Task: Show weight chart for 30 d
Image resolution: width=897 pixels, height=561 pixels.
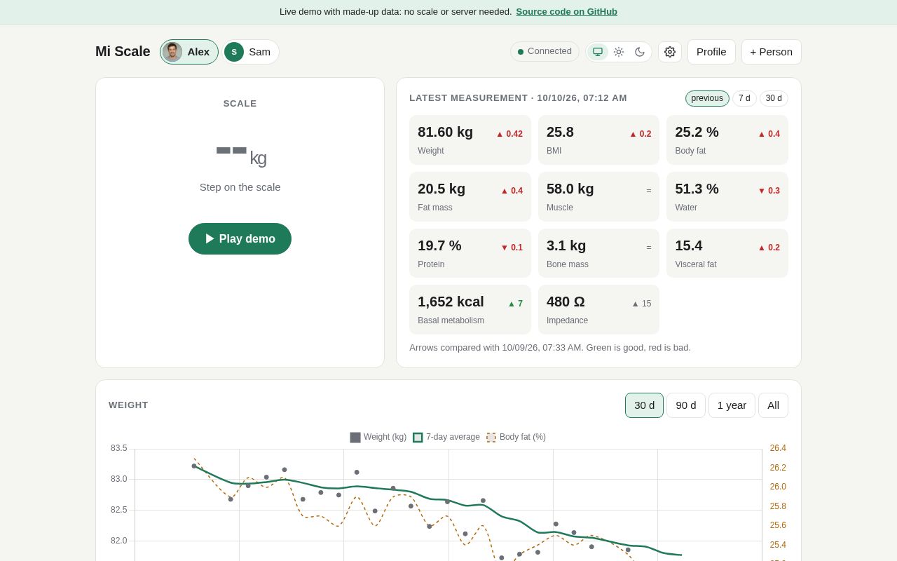Action: coord(644,405)
